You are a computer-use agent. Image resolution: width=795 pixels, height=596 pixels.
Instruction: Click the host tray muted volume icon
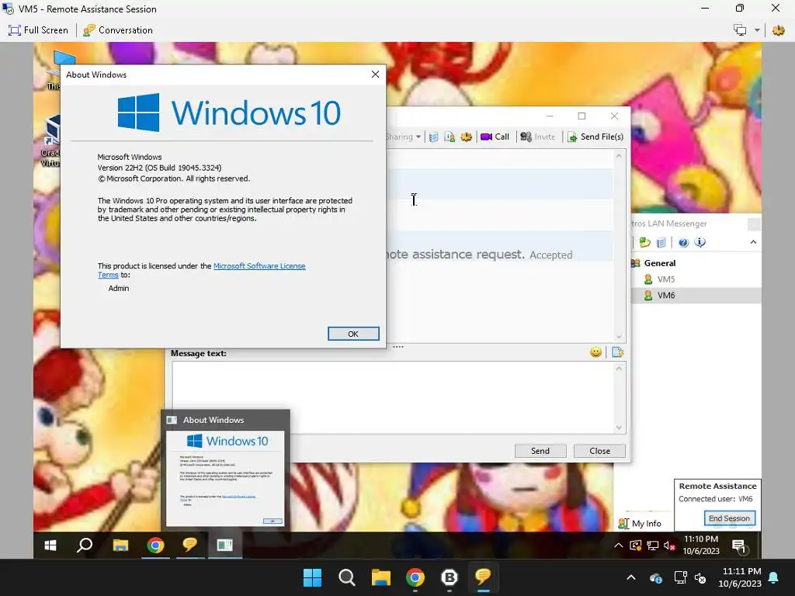coord(701,577)
